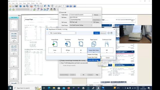Click the Folder Name input field

pos(81,15)
